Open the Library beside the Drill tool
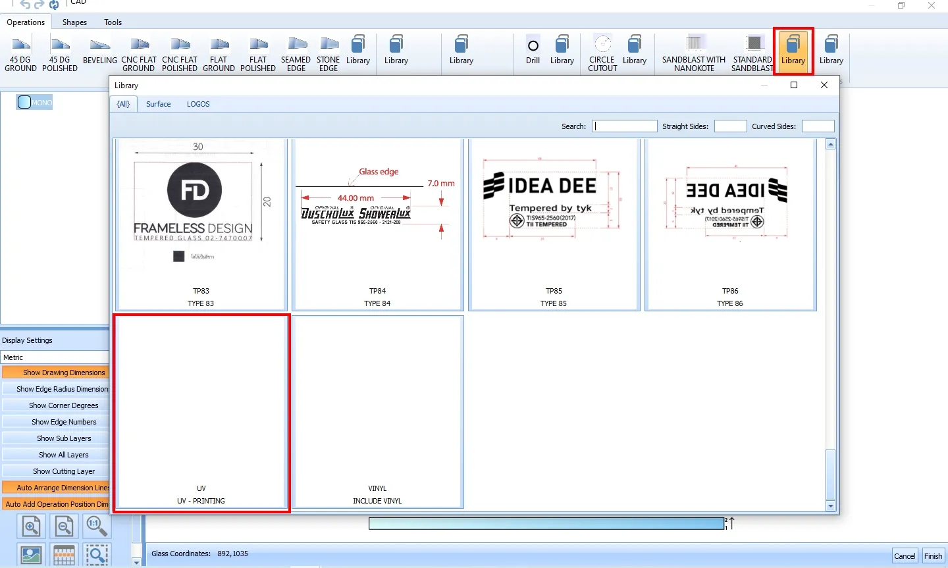Image resolution: width=948 pixels, height=568 pixels. pyautogui.click(x=562, y=51)
